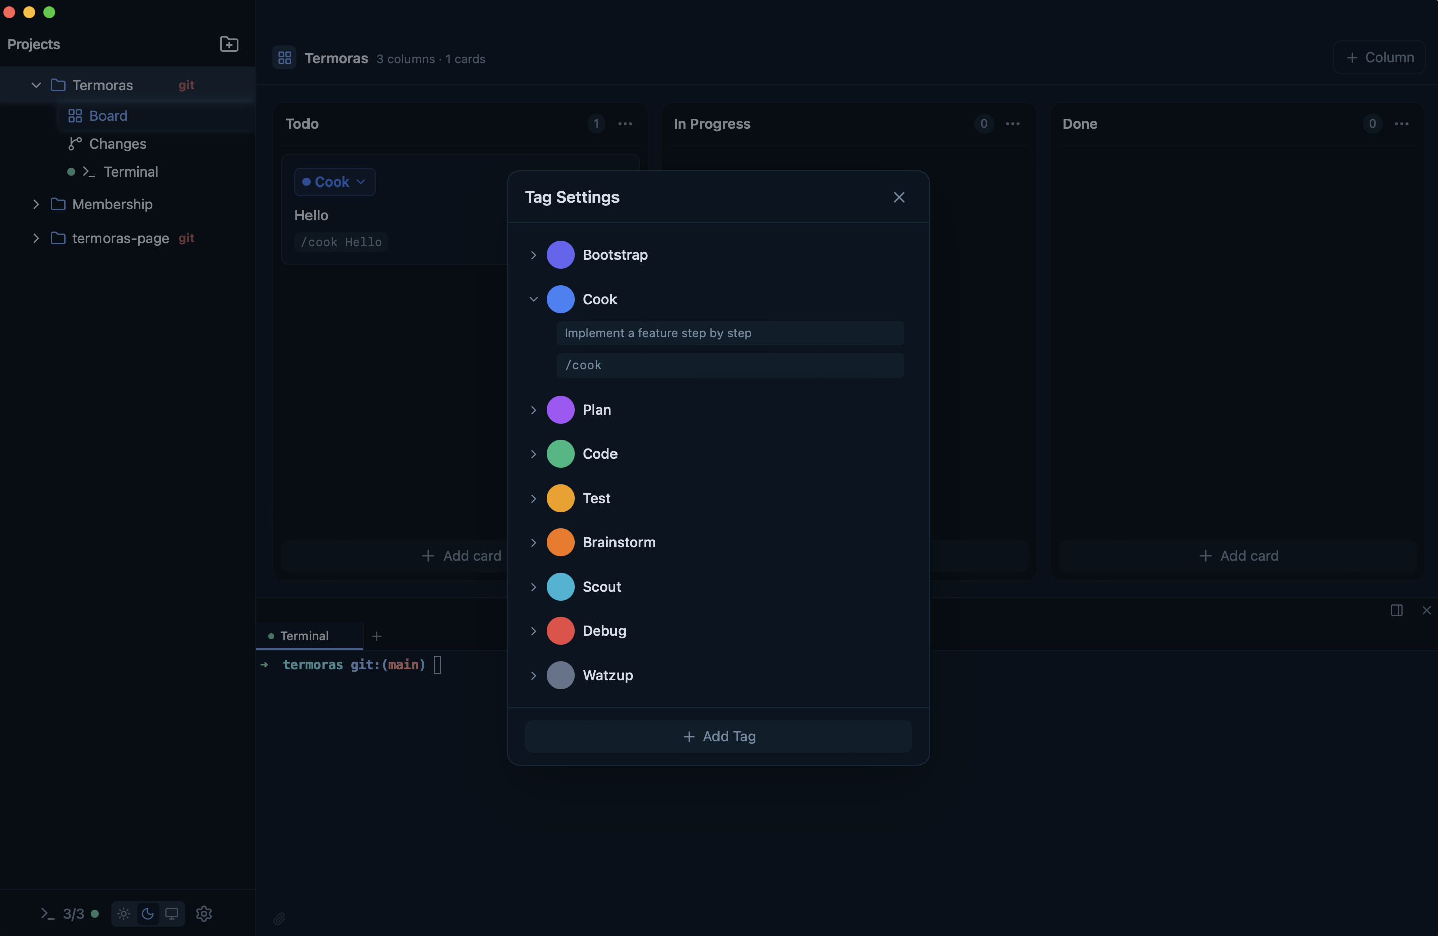Click the Cook tag's blue color circle

(x=561, y=299)
